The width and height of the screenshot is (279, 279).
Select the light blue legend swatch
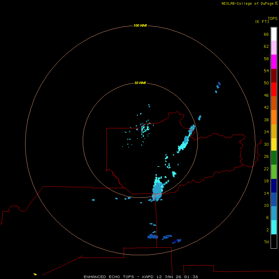point(274,213)
